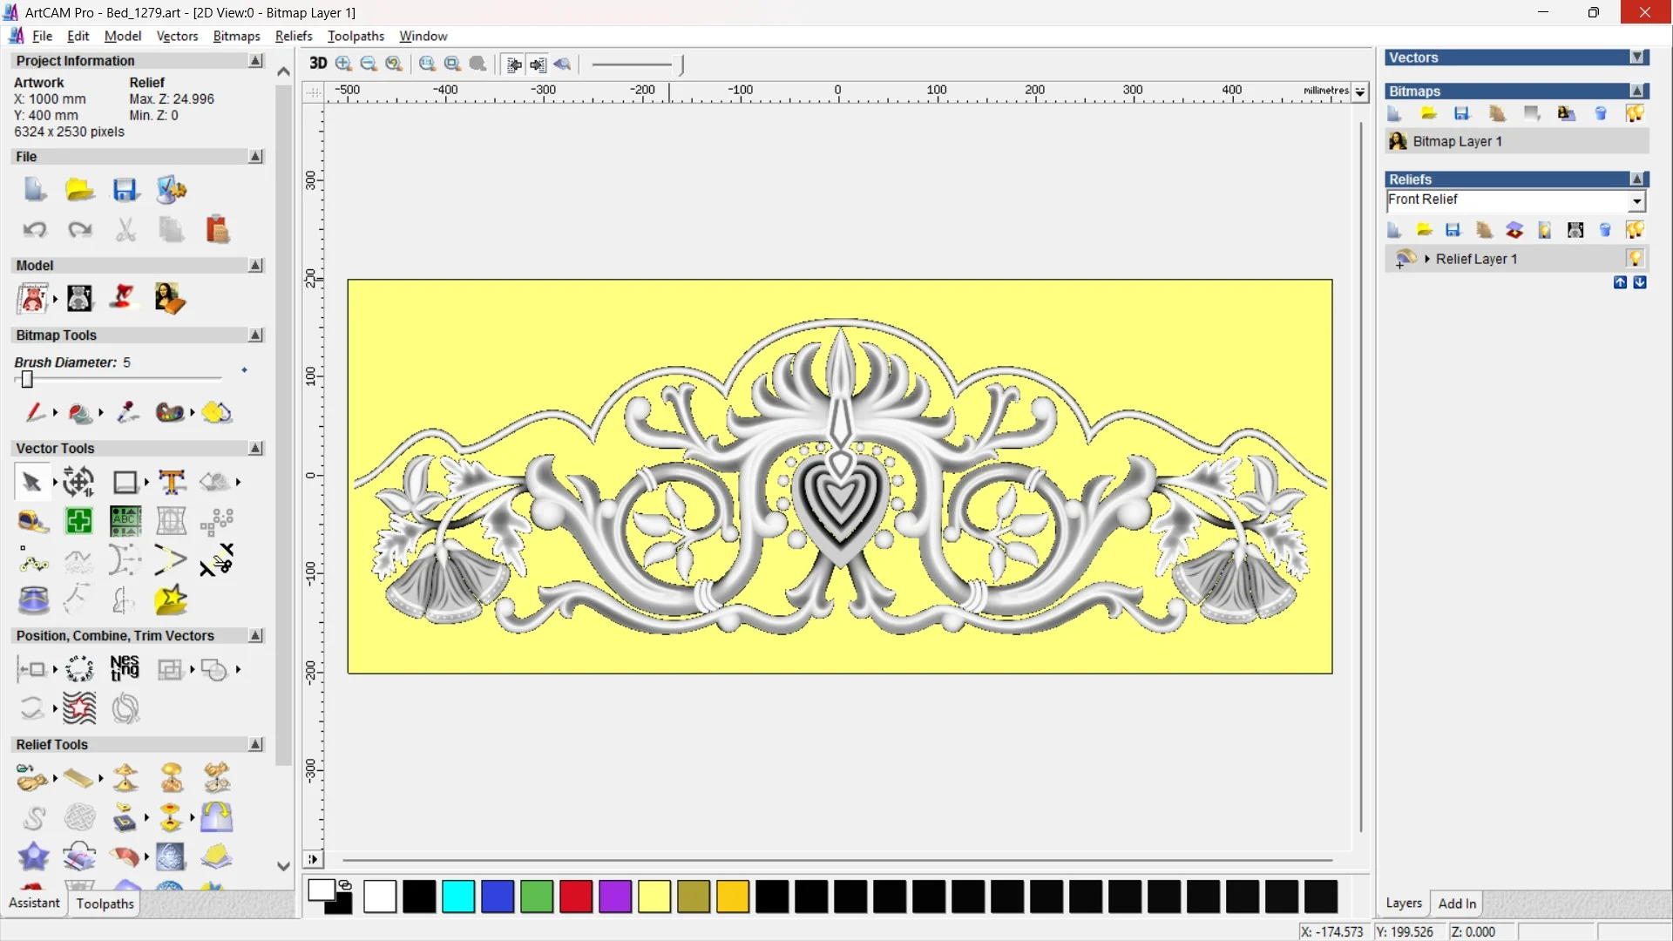
Task: Pick the cyan colour swatch
Action: [x=458, y=897]
